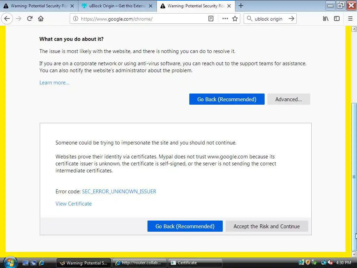Toggle the sidebar icon
Viewport: 357px width, 268px height.
[337, 19]
